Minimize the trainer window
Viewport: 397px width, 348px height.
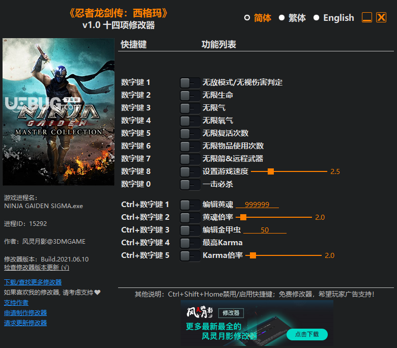[x=367, y=17]
